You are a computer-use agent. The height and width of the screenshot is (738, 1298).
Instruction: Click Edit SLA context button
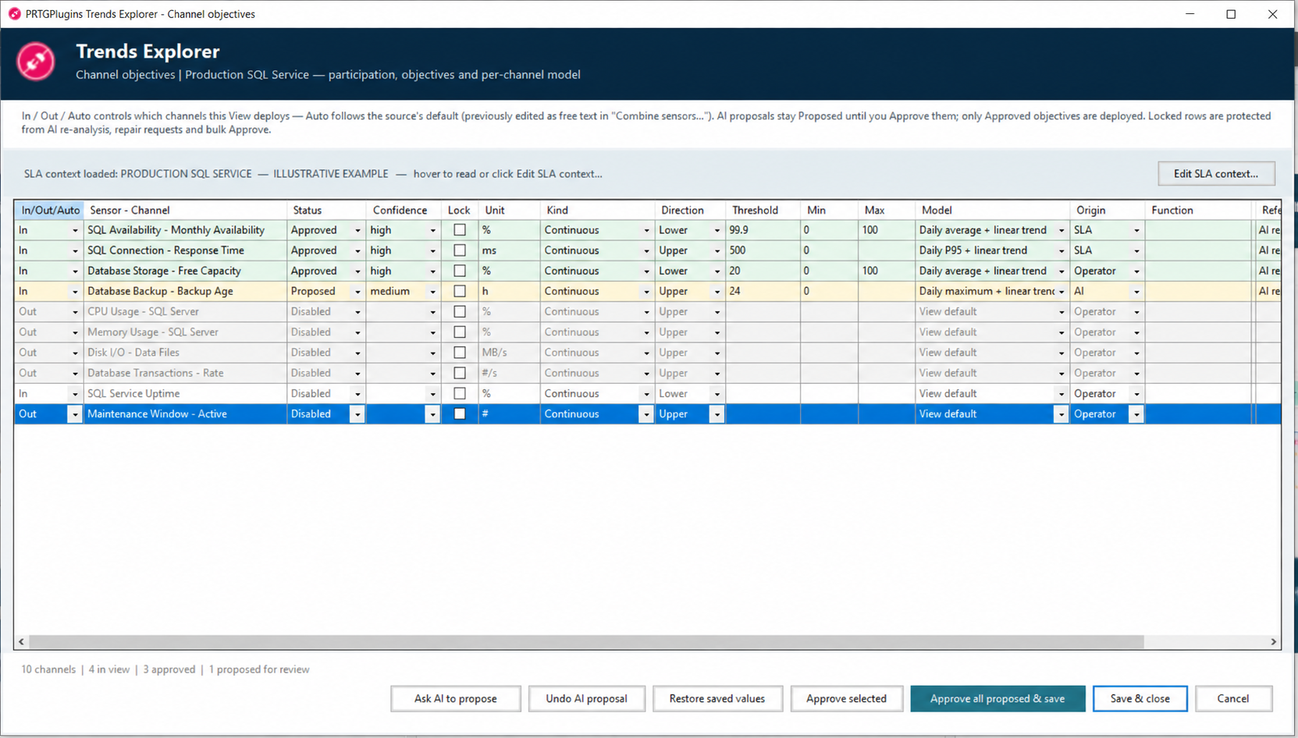pyautogui.click(x=1216, y=174)
